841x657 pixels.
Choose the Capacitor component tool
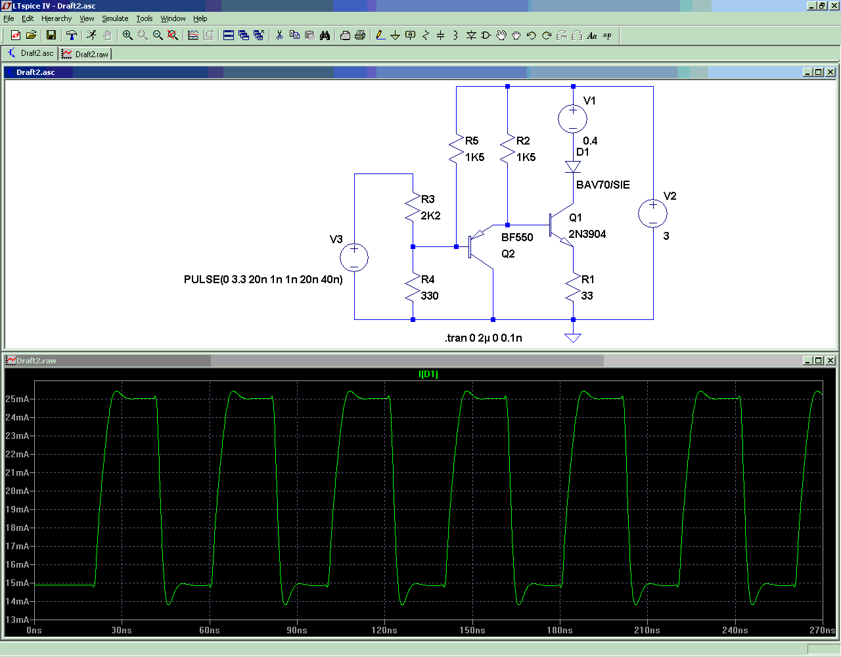click(440, 35)
